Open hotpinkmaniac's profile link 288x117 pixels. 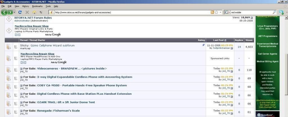point(221,48)
